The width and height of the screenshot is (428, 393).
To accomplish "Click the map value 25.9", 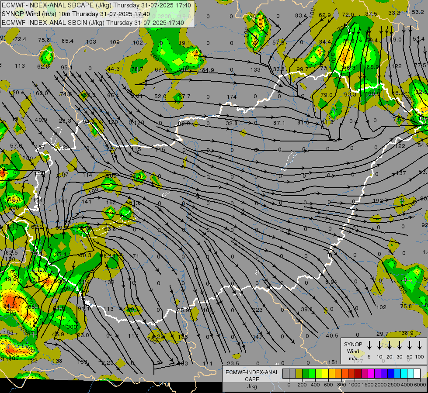I will (x=183, y=310).
